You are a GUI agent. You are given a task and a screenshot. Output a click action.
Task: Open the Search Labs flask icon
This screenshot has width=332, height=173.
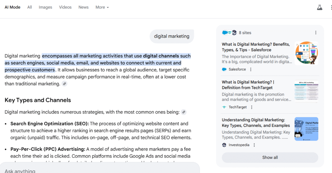(x=320, y=7)
